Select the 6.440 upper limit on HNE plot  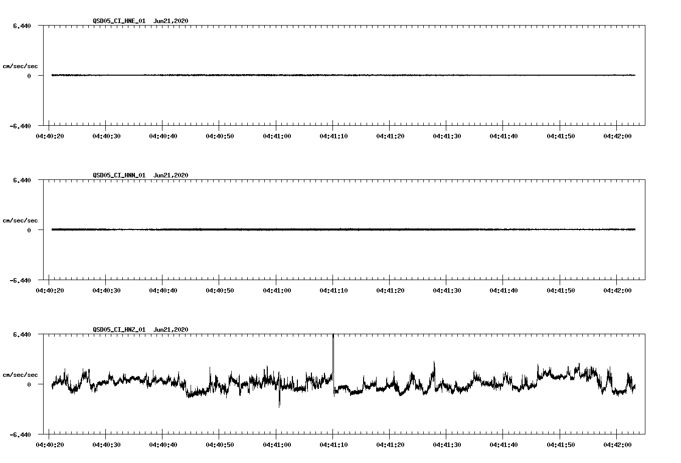click(x=22, y=26)
